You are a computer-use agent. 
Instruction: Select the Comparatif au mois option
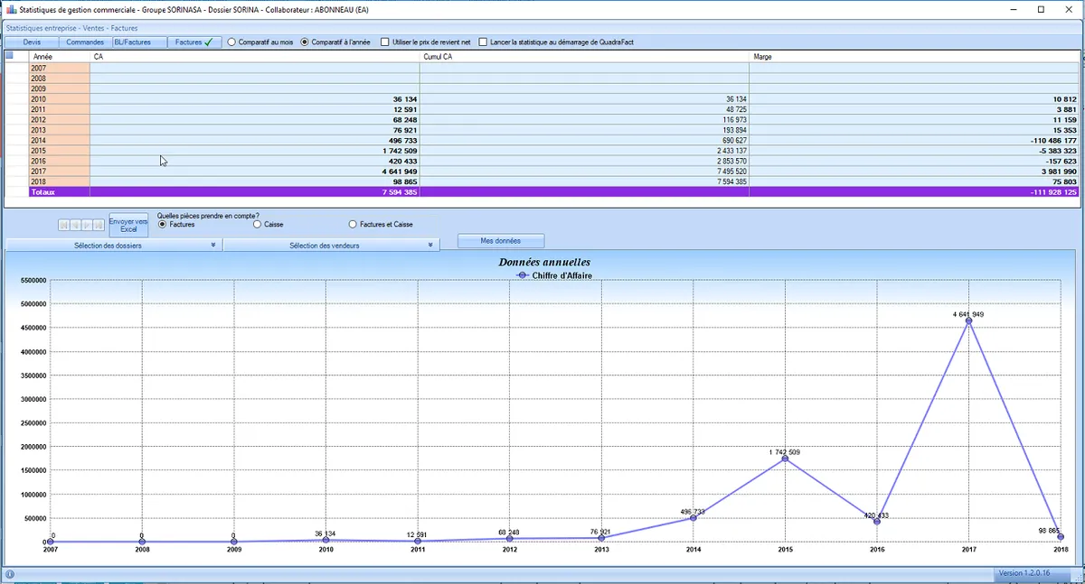point(231,42)
